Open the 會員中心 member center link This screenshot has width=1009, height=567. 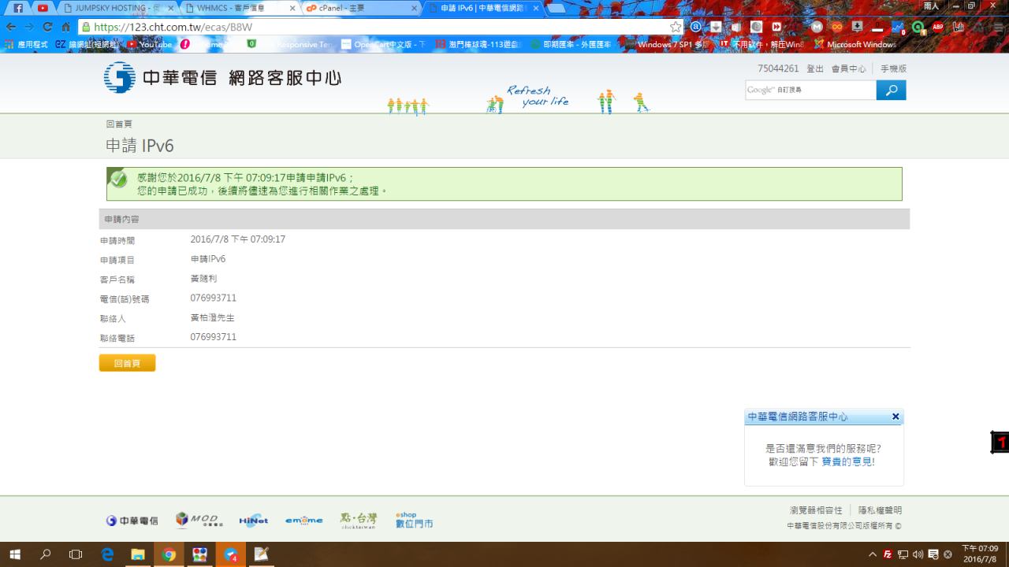click(x=848, y=69)
